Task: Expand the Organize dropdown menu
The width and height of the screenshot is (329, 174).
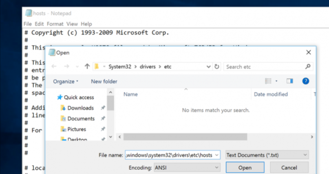Action: (66, 81)
